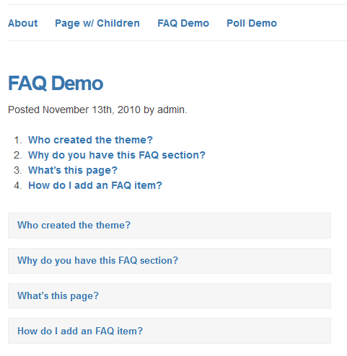Open Page w/ Children menu item

(97, 23)
